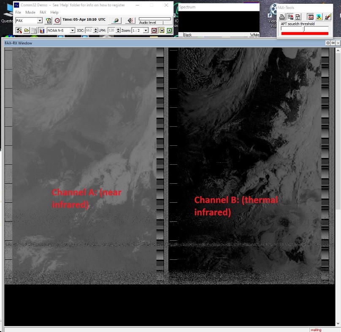The image size is (341, 332).
Task: Click the IOC 662 input field
Action: (x=89, y=30)
